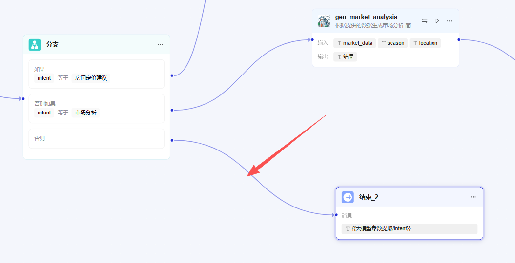Image resolution: width=515 pixels, height=263 pixels.
Task: Click the 输出 label in gen_market_analysis
Action: pyautogui.click(x=323, y=56)
